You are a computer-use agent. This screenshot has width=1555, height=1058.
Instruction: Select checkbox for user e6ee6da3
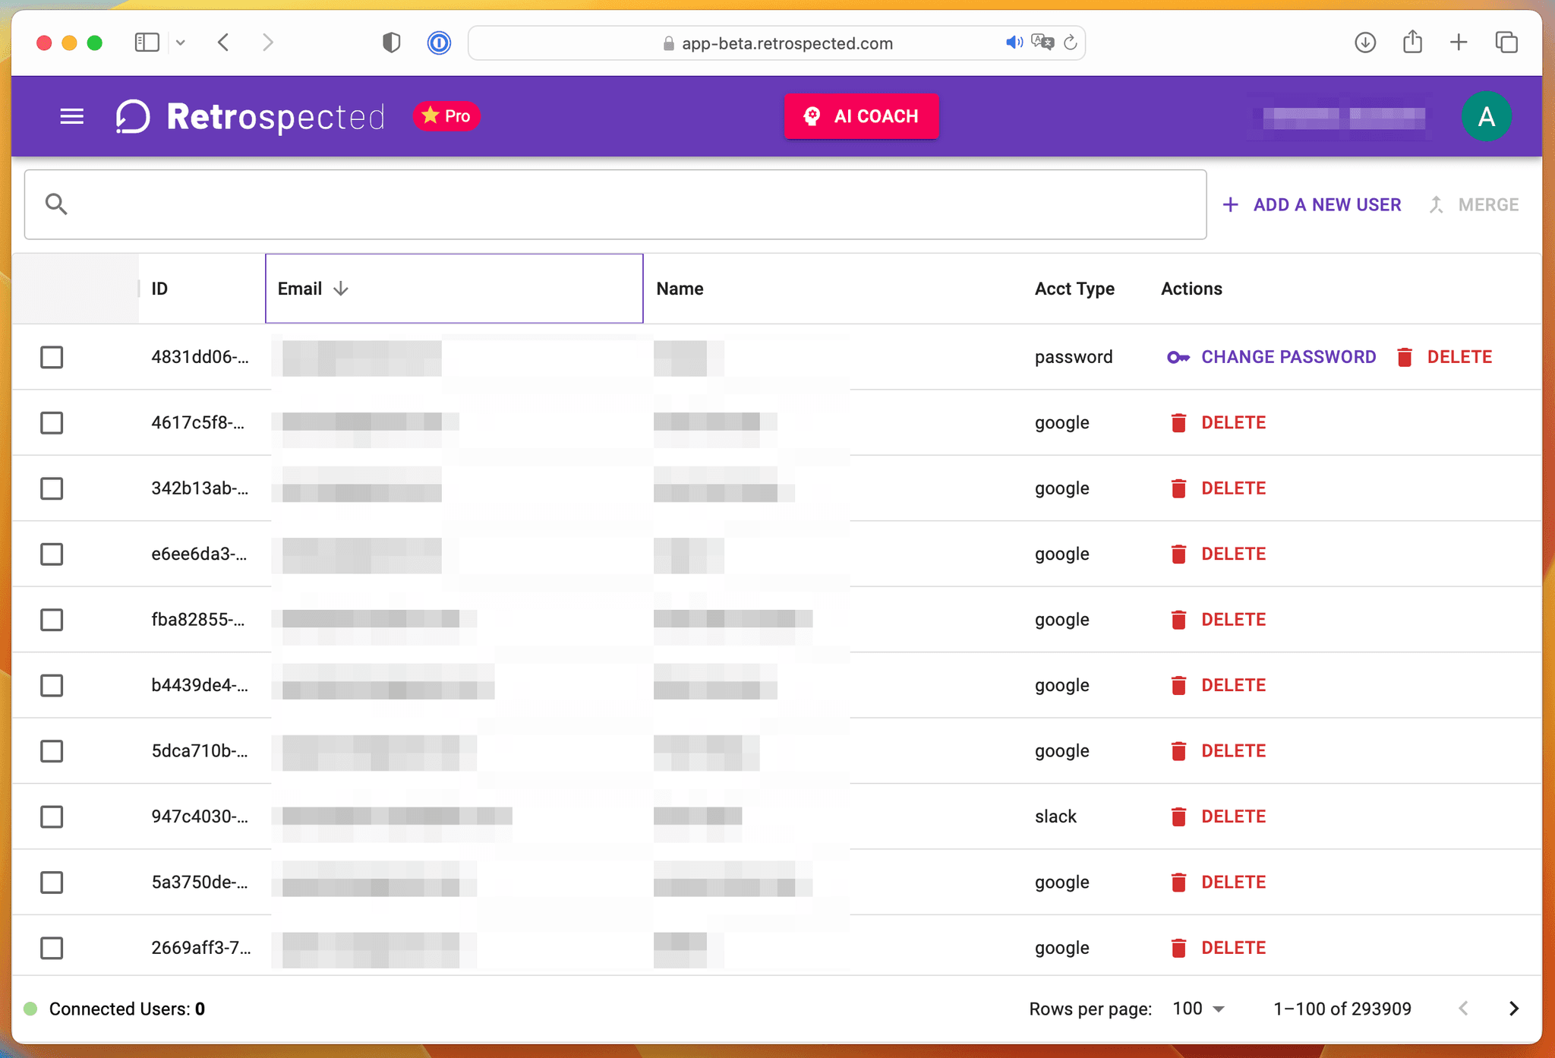[52, 554]
